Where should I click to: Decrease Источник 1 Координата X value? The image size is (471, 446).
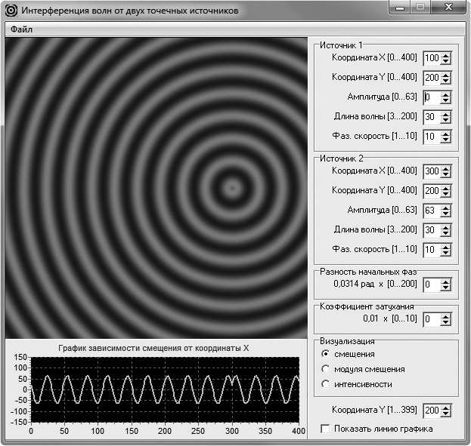(x=446, y=61)
